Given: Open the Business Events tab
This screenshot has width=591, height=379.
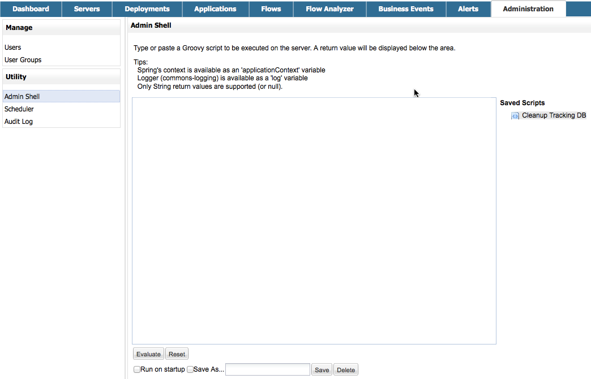Looking at the screenshot, I should 406,9.
